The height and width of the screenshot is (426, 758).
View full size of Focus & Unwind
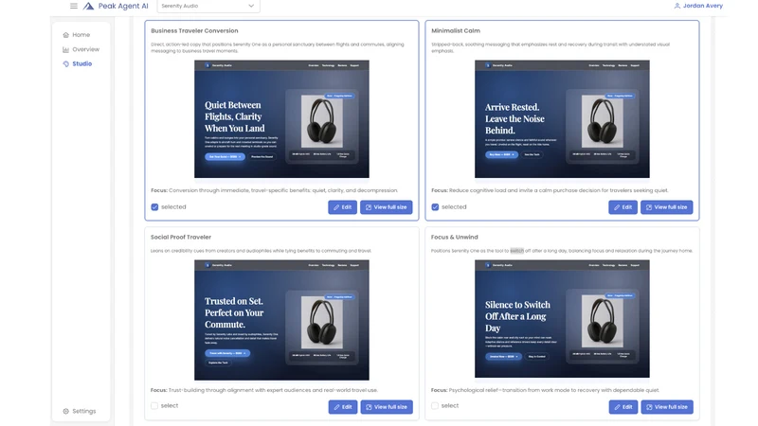667,407
